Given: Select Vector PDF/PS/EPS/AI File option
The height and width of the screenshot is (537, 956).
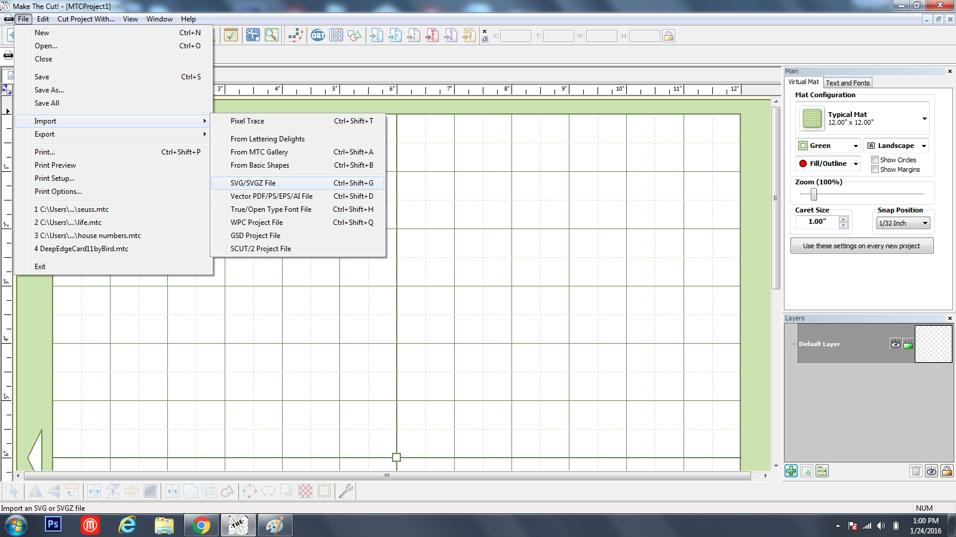Looking at the screenshot, I should 298,196.
